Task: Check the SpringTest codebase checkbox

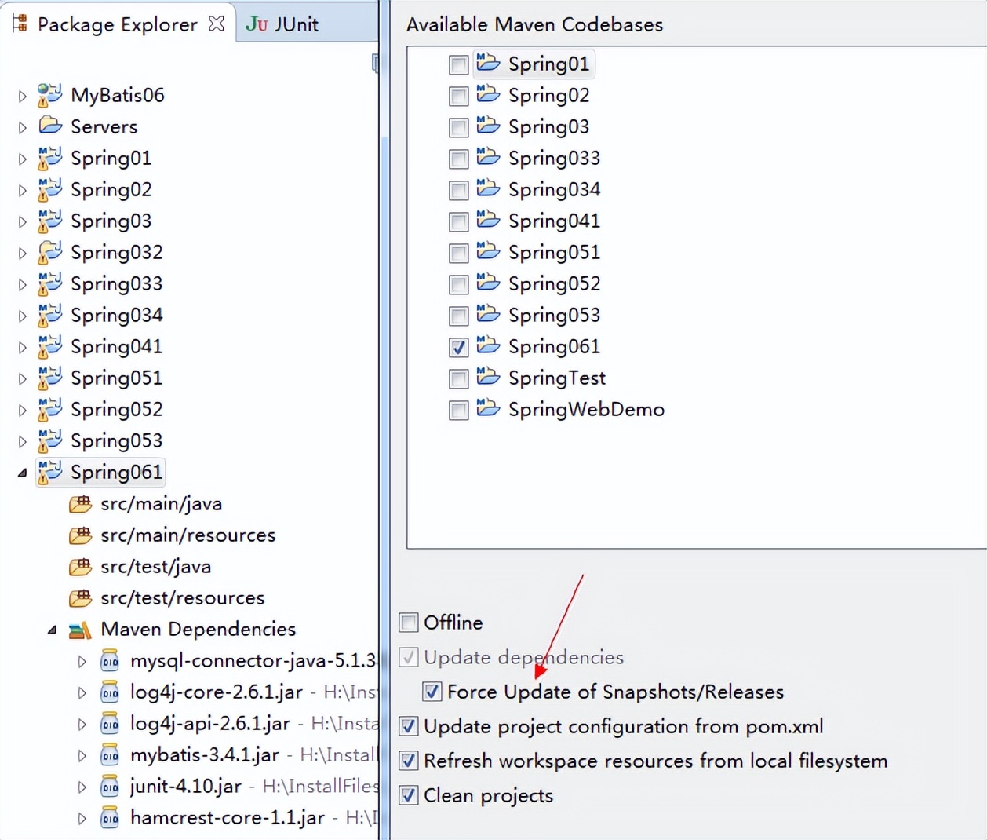Action: (459, 378)
